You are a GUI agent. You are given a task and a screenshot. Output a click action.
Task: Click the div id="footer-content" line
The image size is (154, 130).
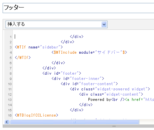pyautogui.click(x=89, y=84)
